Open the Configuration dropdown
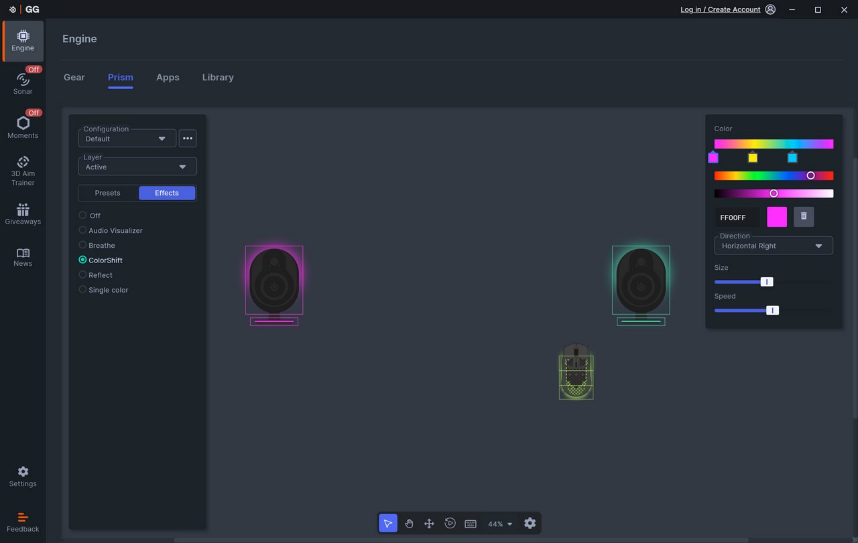 [127, 139]
